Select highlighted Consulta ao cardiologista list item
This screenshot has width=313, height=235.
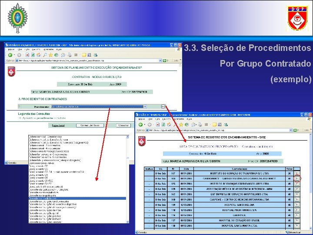[x=77, y=198]
